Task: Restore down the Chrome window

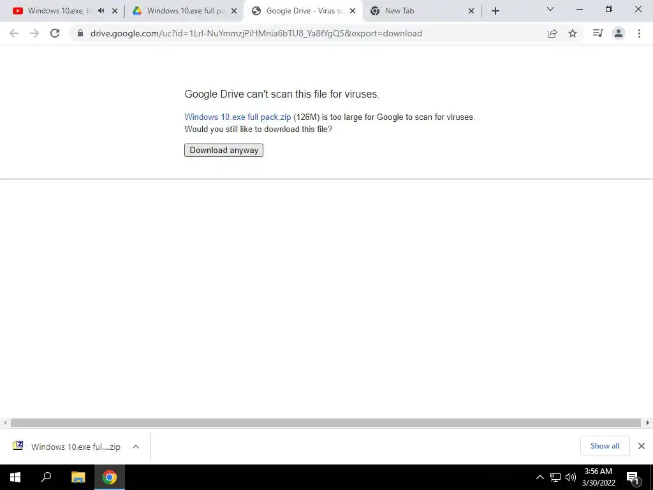Action: point(609,9)
